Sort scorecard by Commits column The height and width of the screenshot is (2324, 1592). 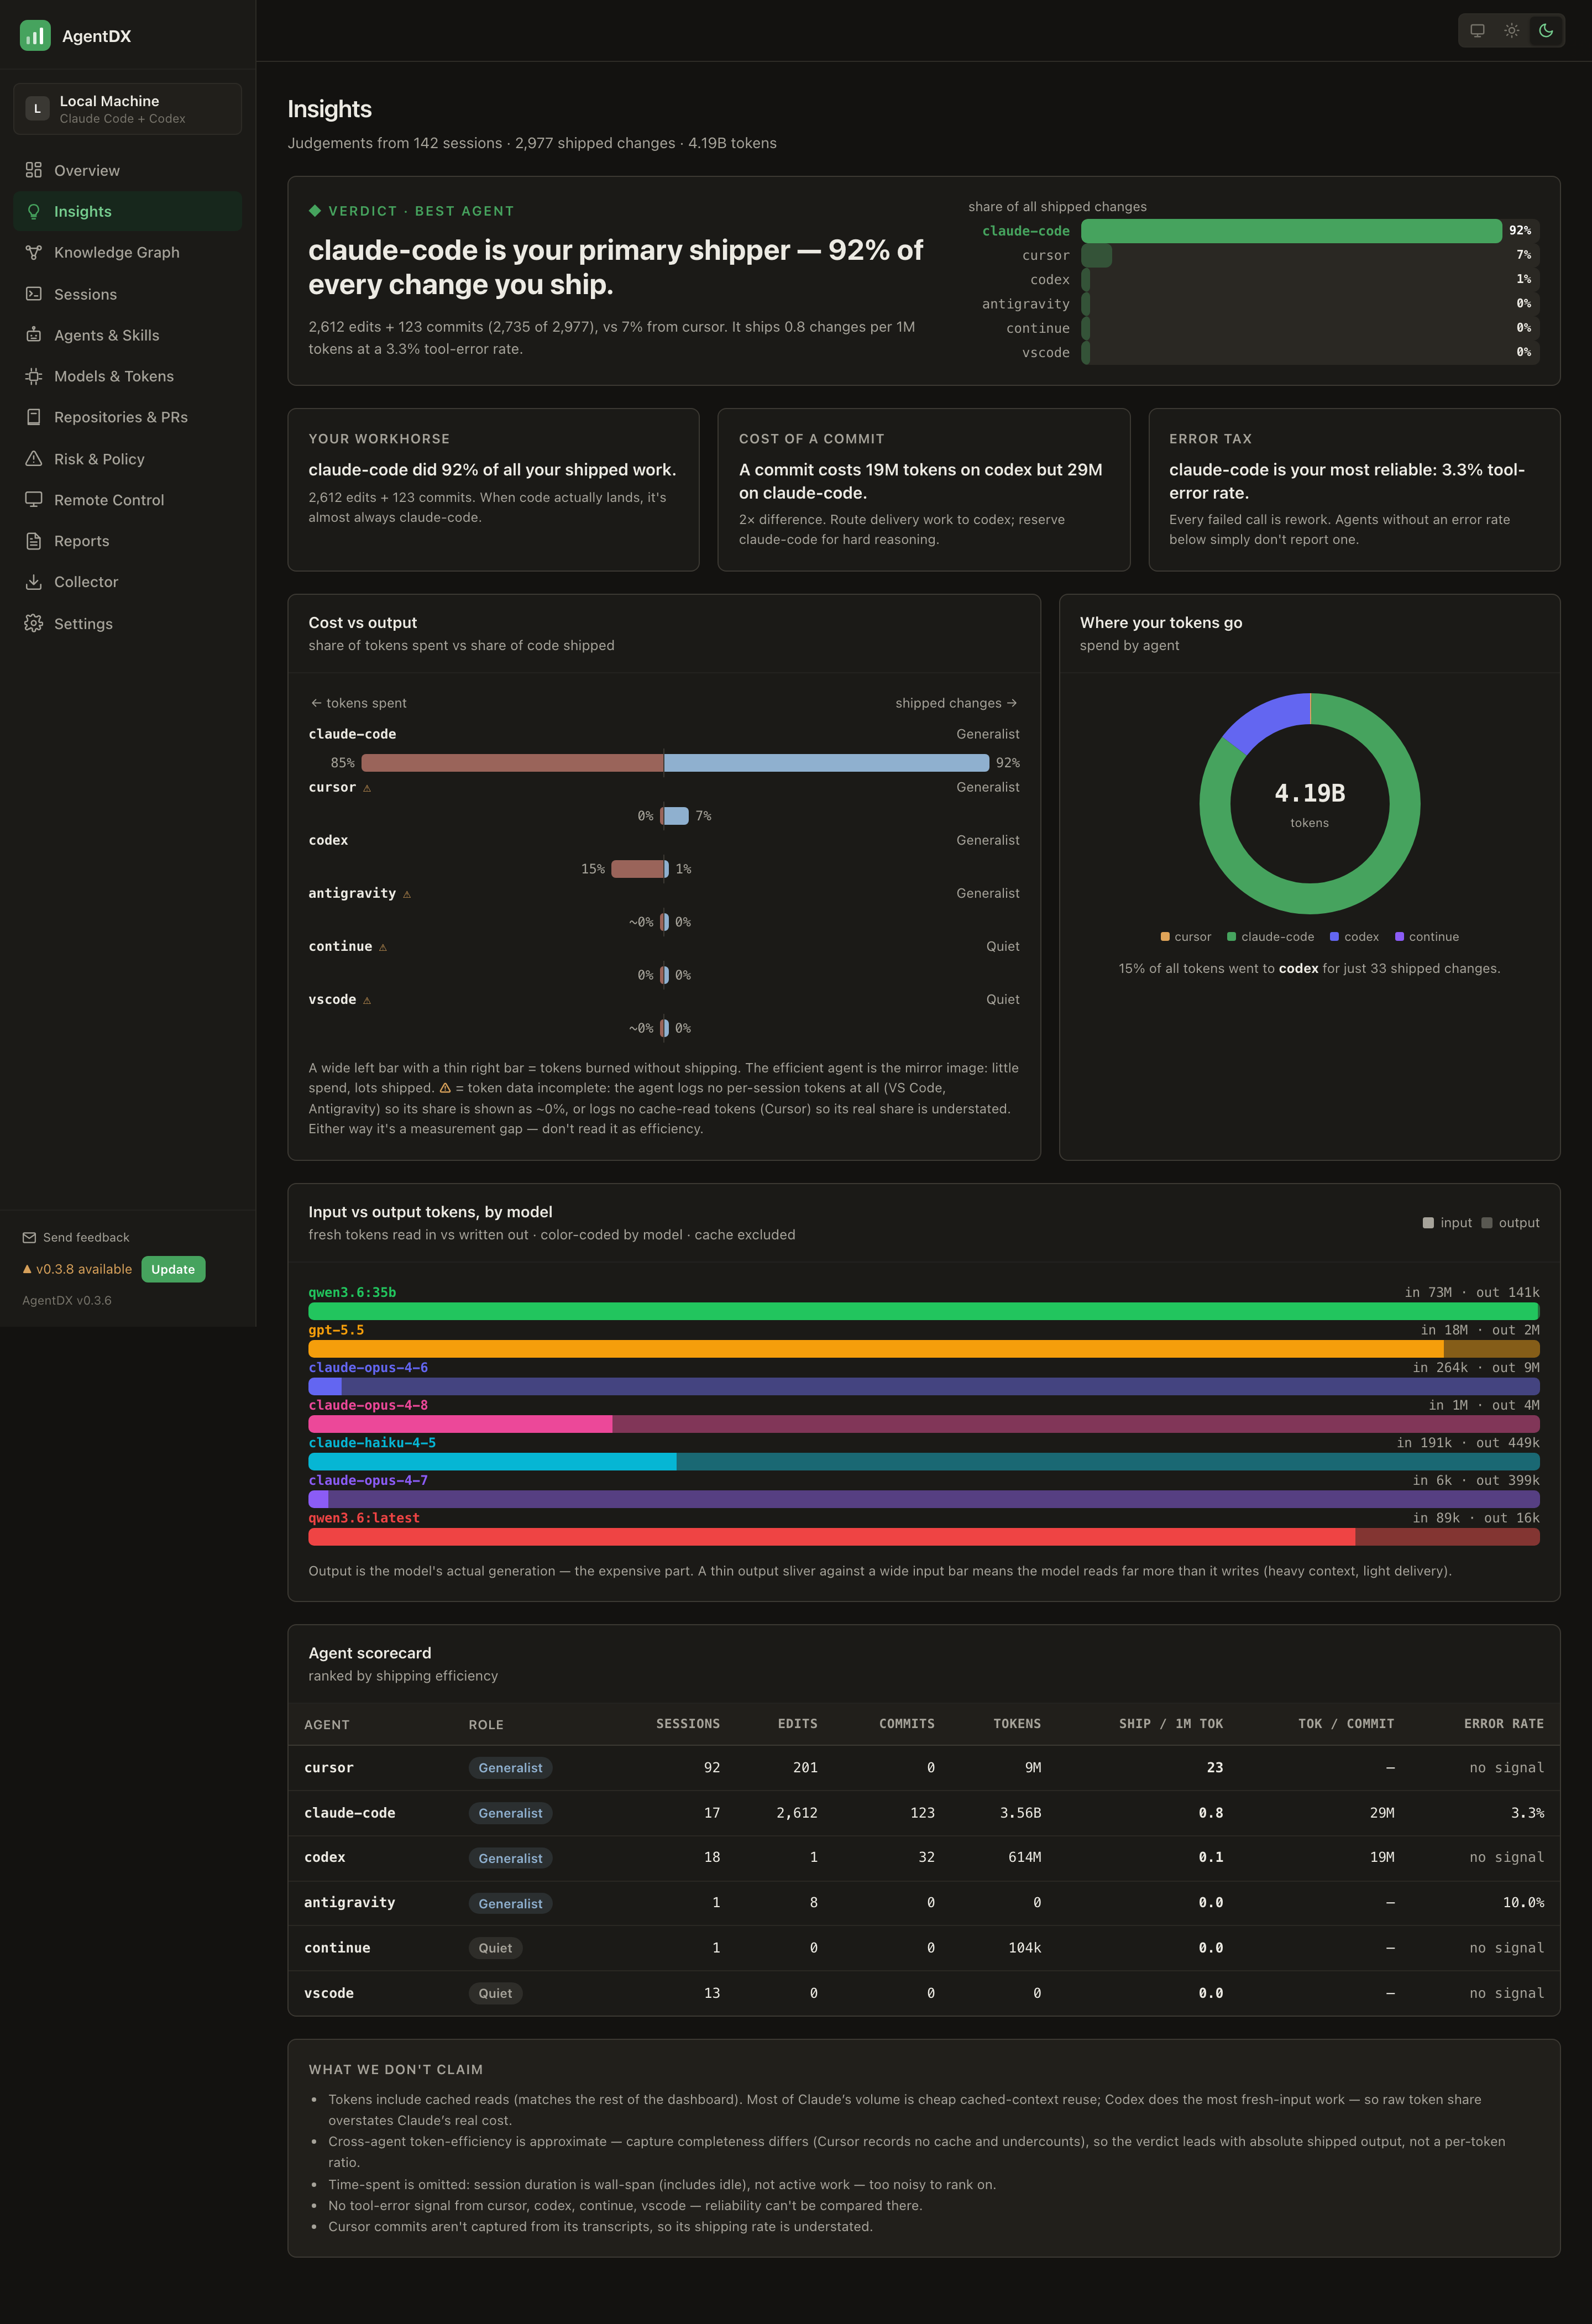pyautogui.click(x=907, y=1724)
